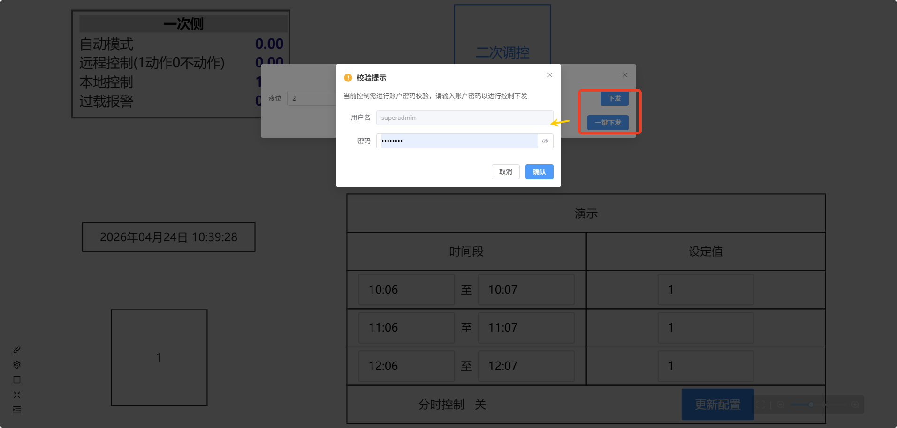The image size is (897, 428).
Task: Click the 演示 table title
Action: point(586,214)
